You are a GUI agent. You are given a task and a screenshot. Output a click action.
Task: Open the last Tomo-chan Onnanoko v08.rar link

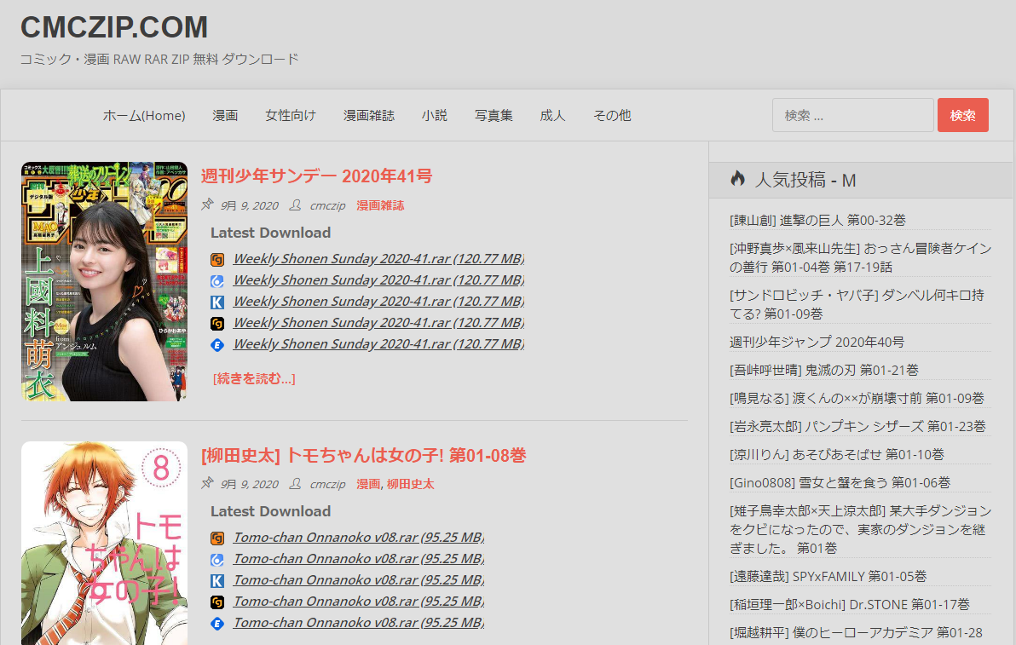point(359,622)
